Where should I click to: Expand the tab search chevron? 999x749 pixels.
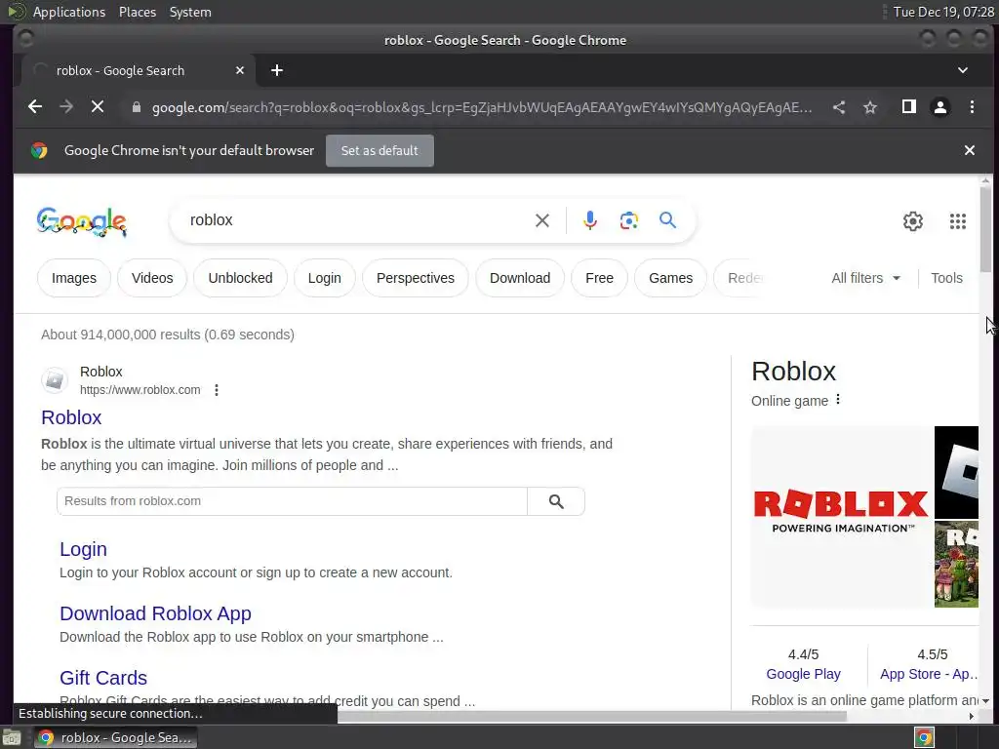click(963, 70)
